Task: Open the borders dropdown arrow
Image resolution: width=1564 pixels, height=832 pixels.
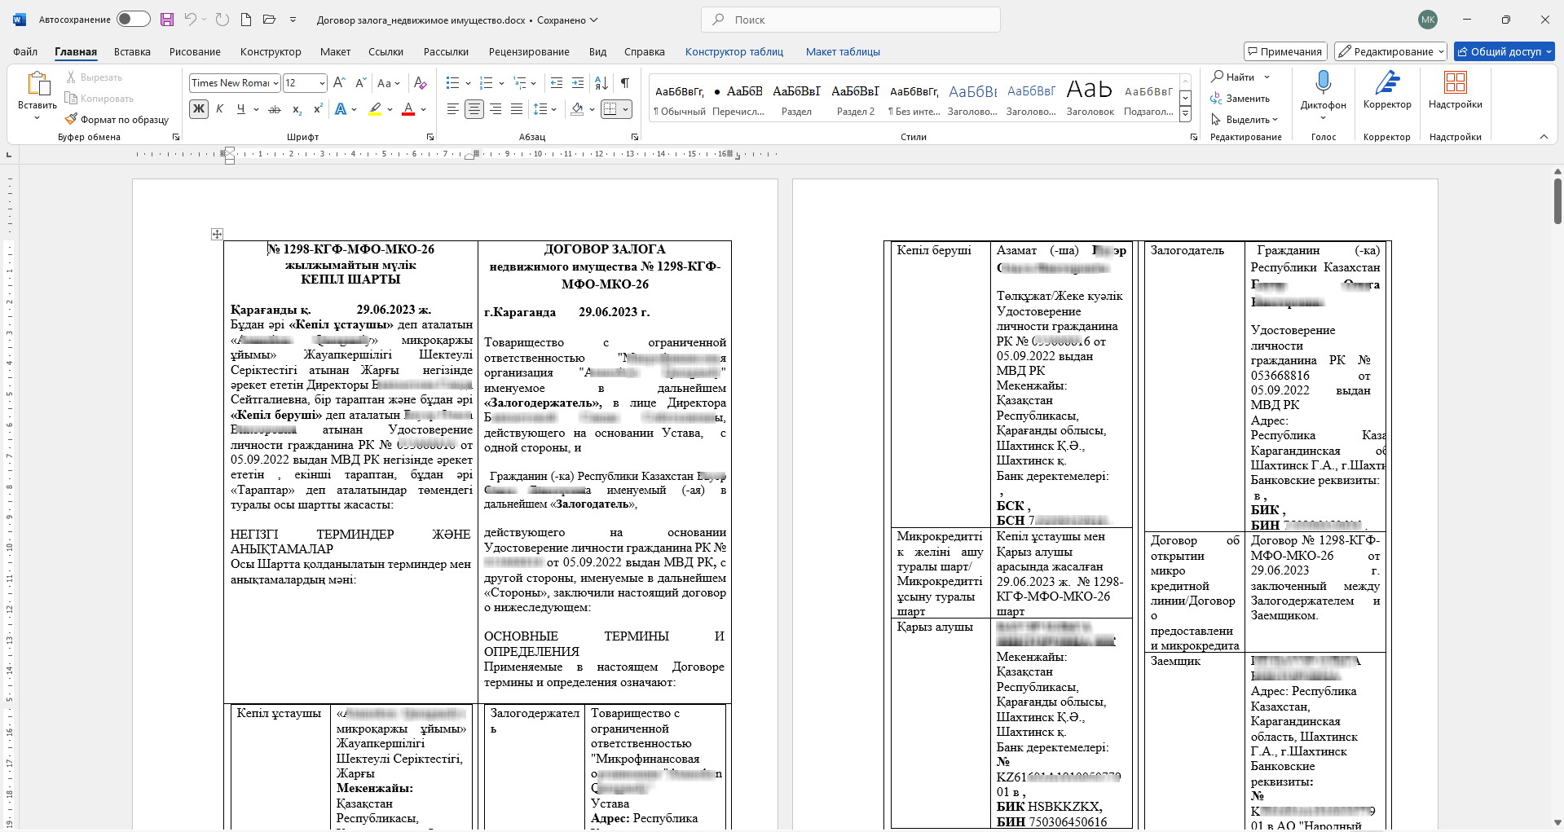Action: tap(626, 109)
